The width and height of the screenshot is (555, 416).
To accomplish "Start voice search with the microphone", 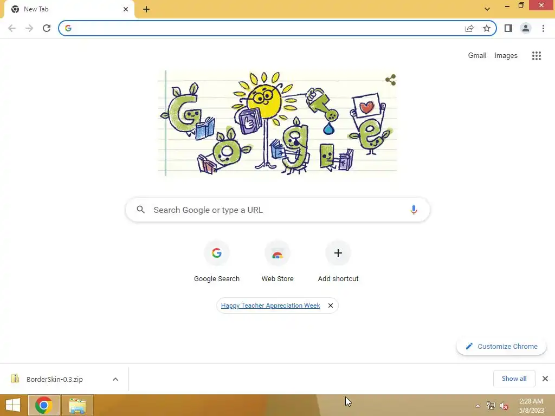I will pos(414,210).
